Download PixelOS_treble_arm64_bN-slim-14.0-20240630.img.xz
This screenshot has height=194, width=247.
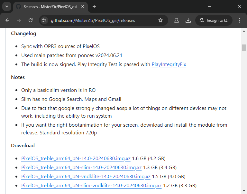coord(81,168)
